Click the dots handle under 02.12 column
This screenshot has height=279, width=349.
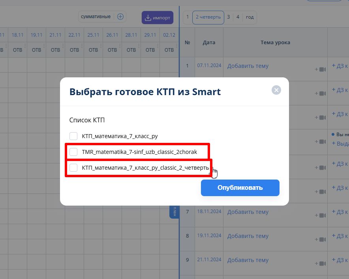point(177,46)
